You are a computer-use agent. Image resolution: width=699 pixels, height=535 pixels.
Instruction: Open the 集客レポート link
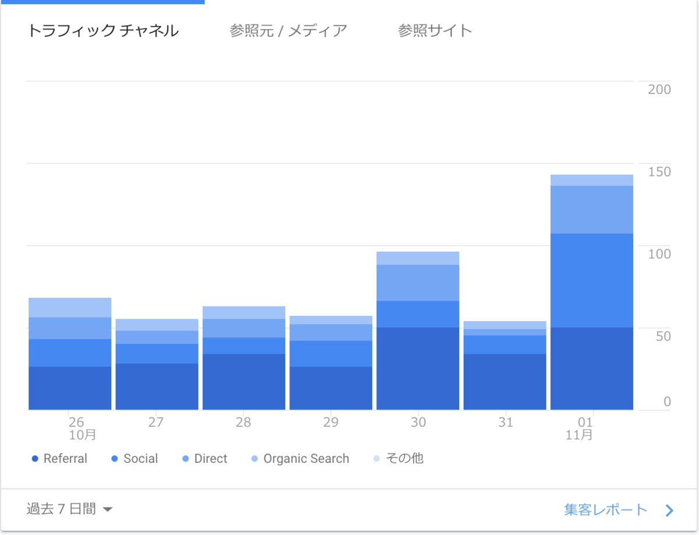click(606, 509)
